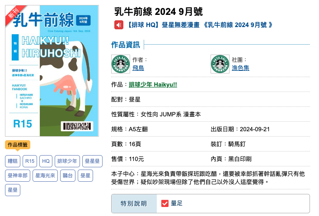The width and height of the screenshot is (319, 216).
Task: Open author link 飛鳥
Action: (138, 68)
